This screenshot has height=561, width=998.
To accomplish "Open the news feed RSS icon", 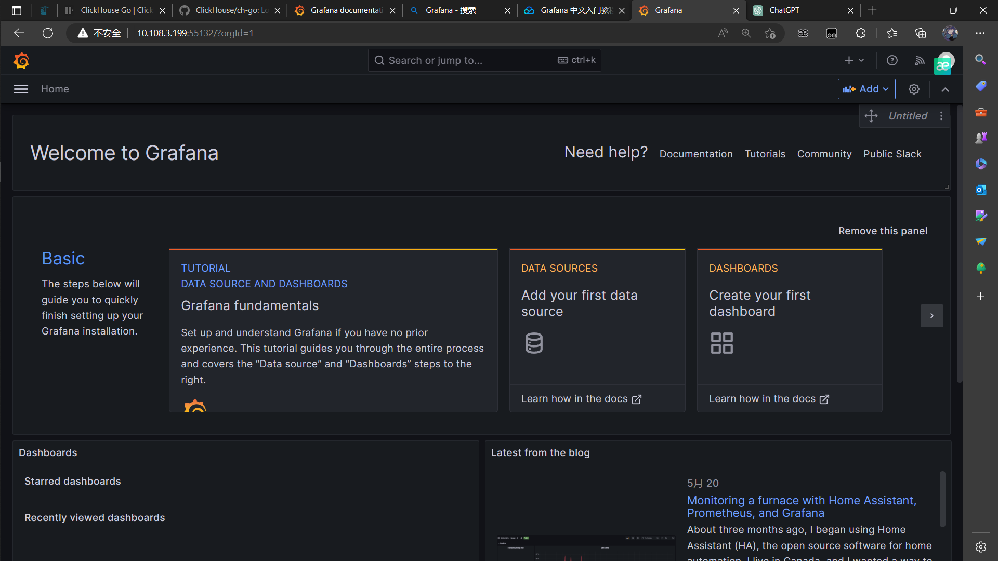I will pyautogui.click(x=920, y=61).
